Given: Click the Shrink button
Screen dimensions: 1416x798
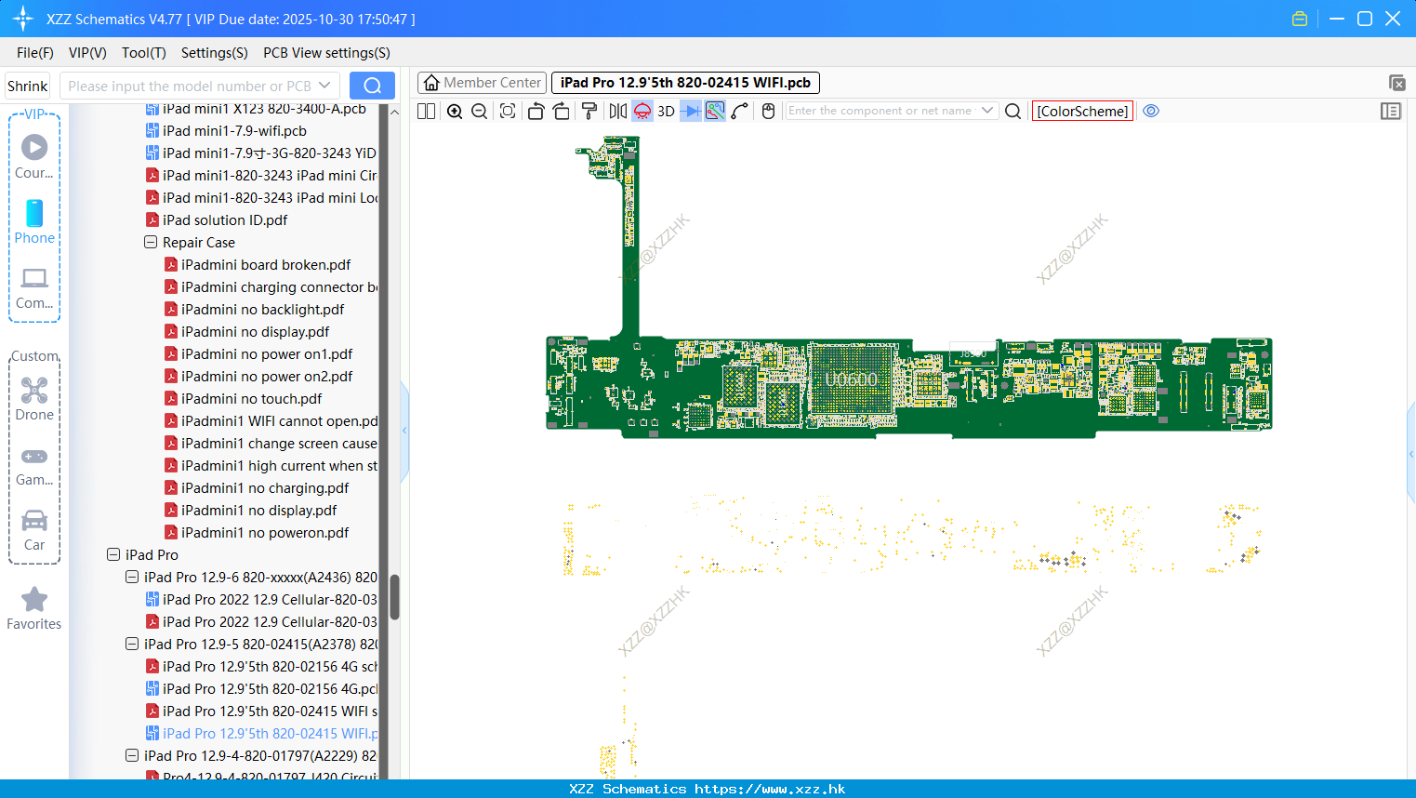Looking at the screenshot, I should (28, 86).
